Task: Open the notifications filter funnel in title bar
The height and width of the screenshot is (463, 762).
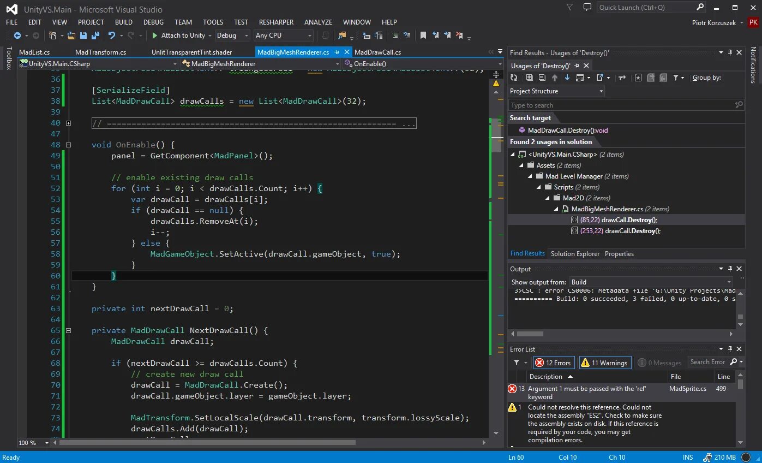Action: pos(569,7)
